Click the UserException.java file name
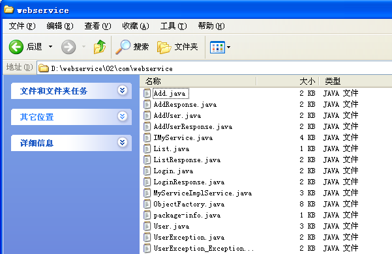 point(189,238)
